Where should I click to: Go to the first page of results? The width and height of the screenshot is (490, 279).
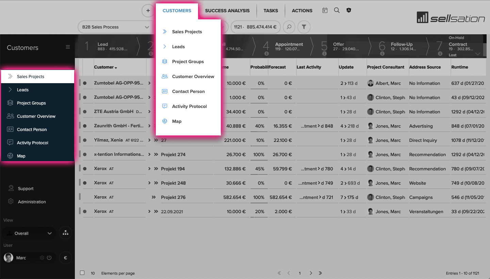coord(279,273)
